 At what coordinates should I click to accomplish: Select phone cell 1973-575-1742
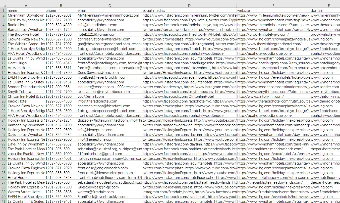point(61,30)
